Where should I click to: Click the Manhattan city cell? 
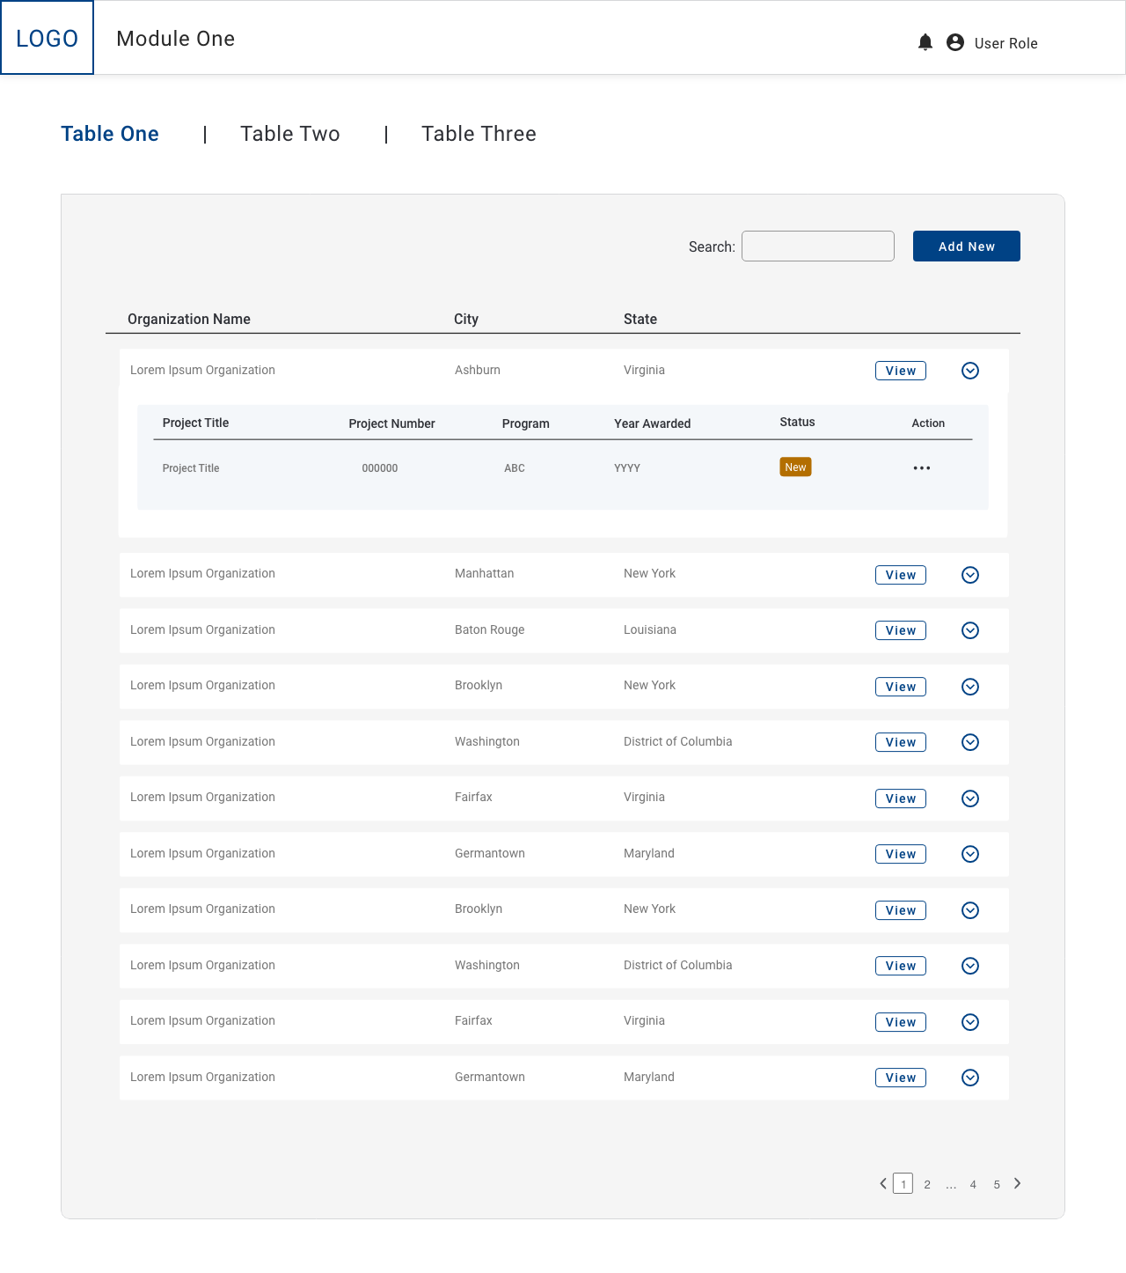point(485,573)
